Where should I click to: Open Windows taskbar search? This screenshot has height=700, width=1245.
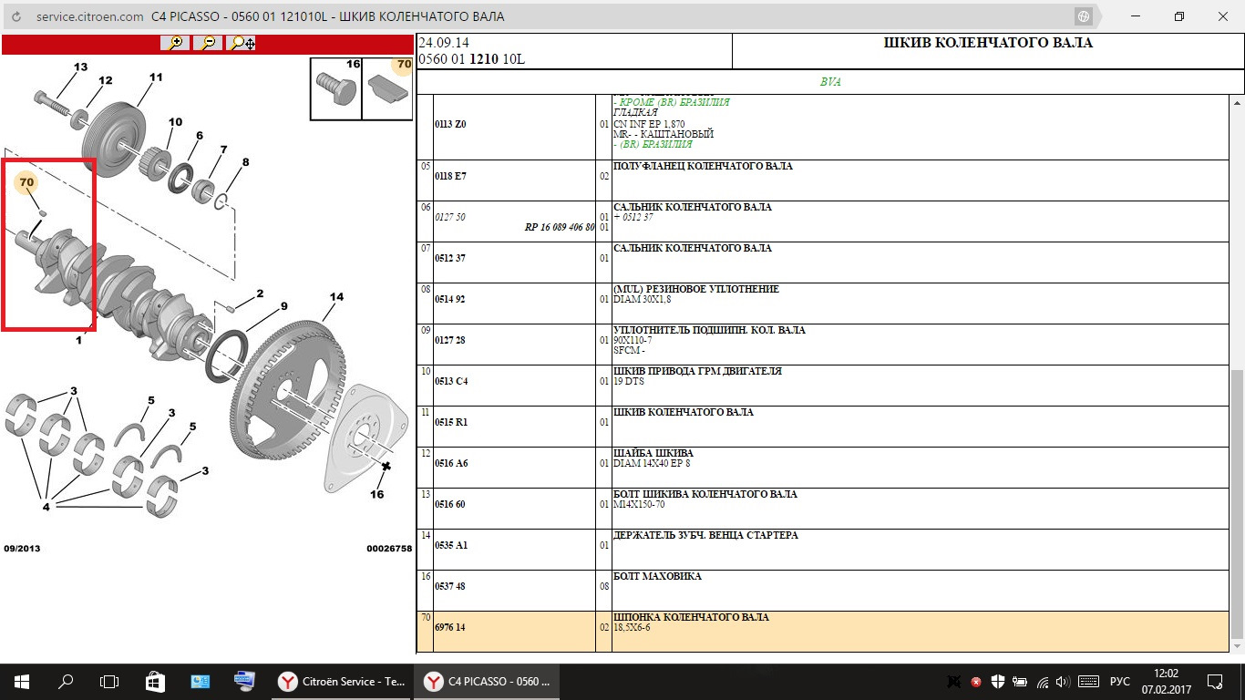pos(66,682)
